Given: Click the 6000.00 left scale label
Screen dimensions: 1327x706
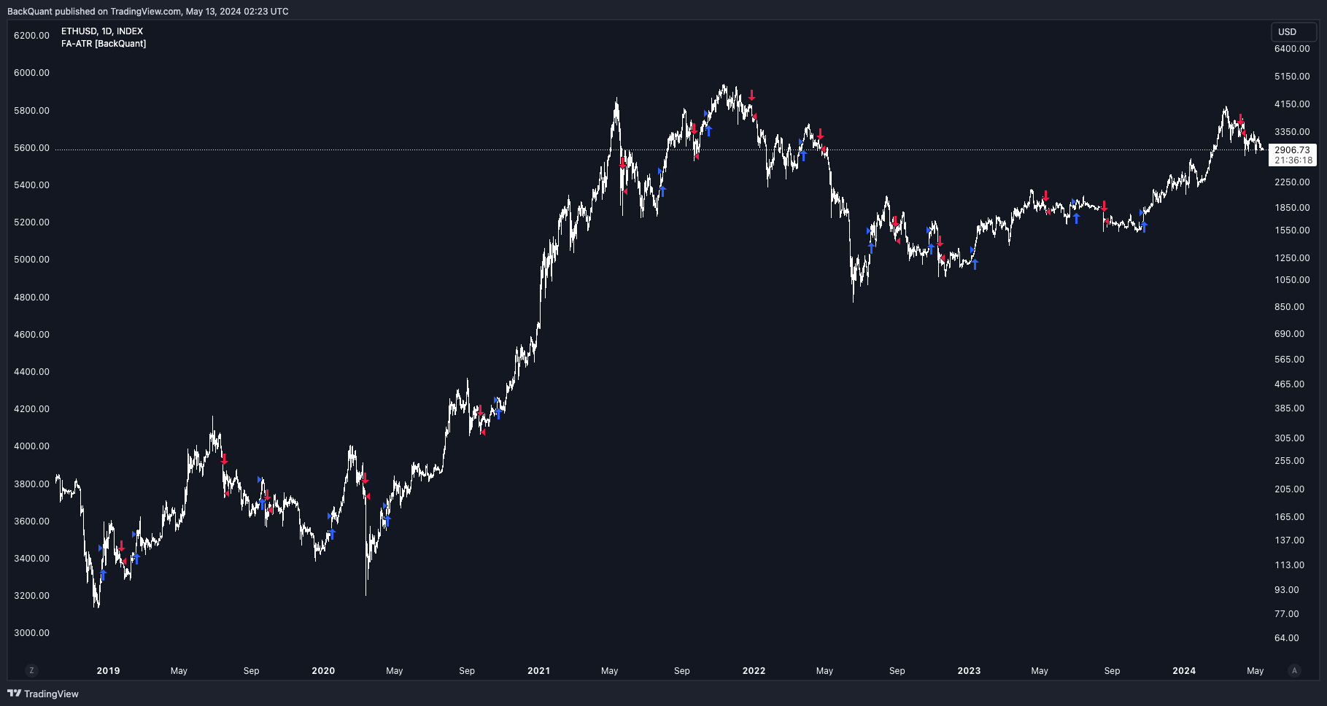Looking at the screenshot, I should pos(32,73).
